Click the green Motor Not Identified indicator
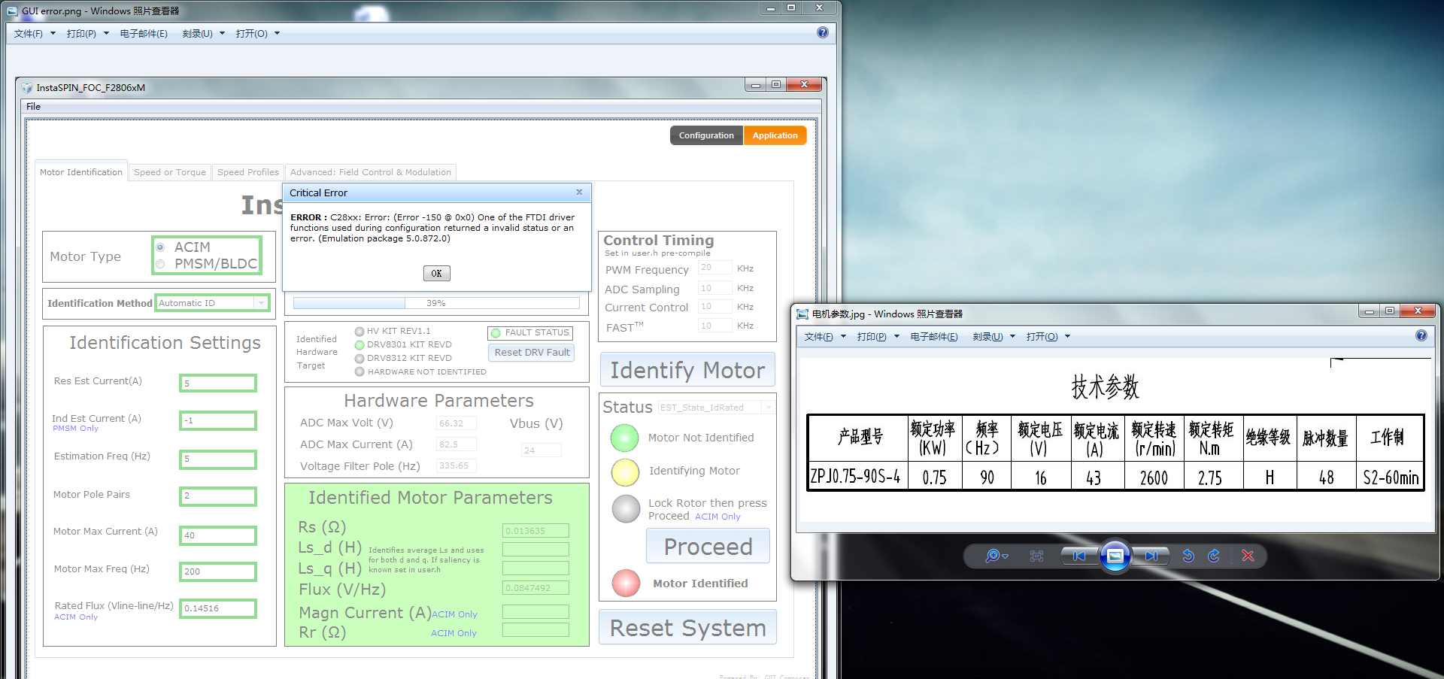The height and width of the screenshot is (679, 1444). (x=624, y=438)
